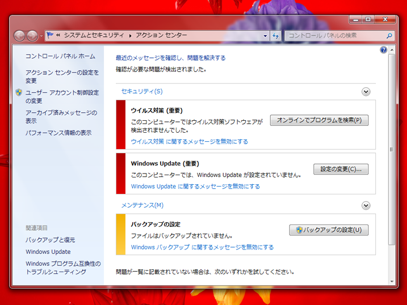Open アクション センターの設定を変更
This screenshot has height=305, width=407.
click(x=62, y=77)
